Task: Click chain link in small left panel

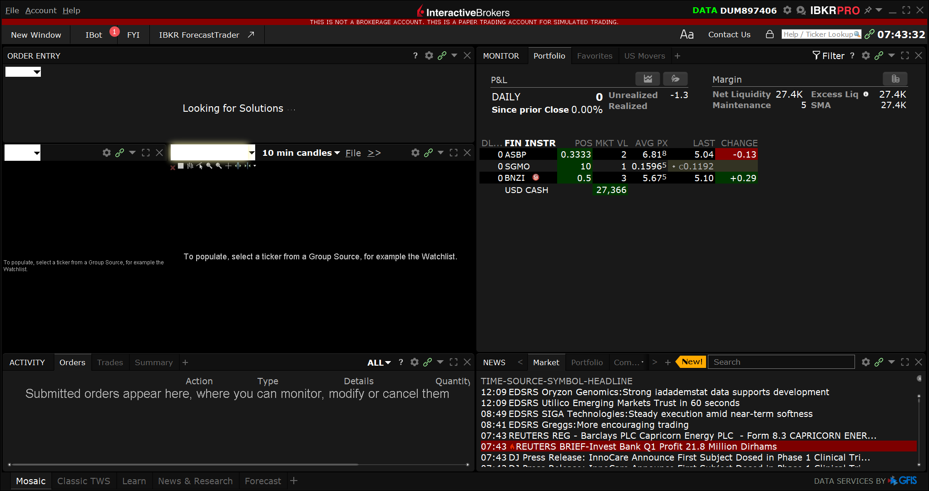Action: pyautogui.click(x=119, y=153)
